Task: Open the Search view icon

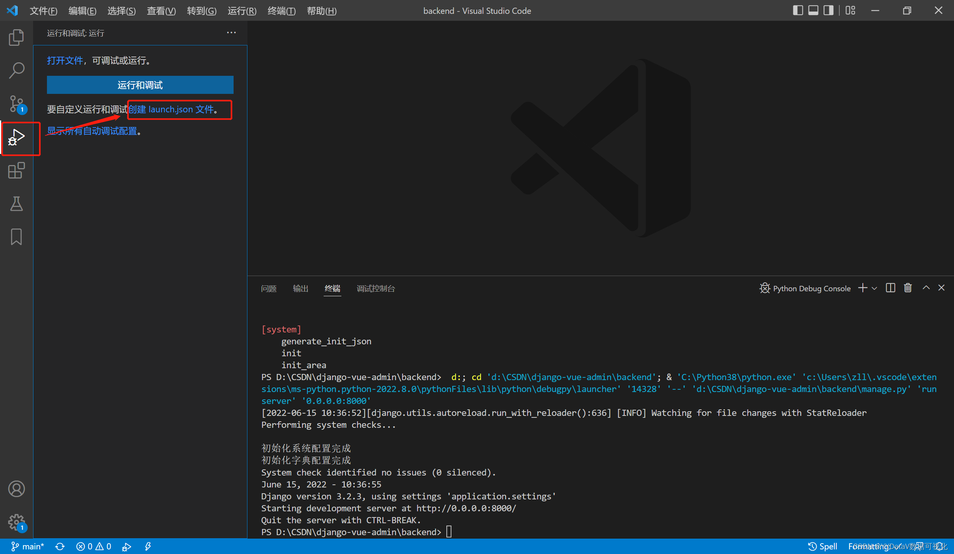Action: point(16,70)
